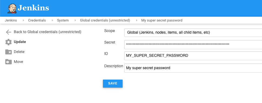This screenshot has height=103, width=262.
Task: Click the Delete folder icon
Action: point(9,52)
